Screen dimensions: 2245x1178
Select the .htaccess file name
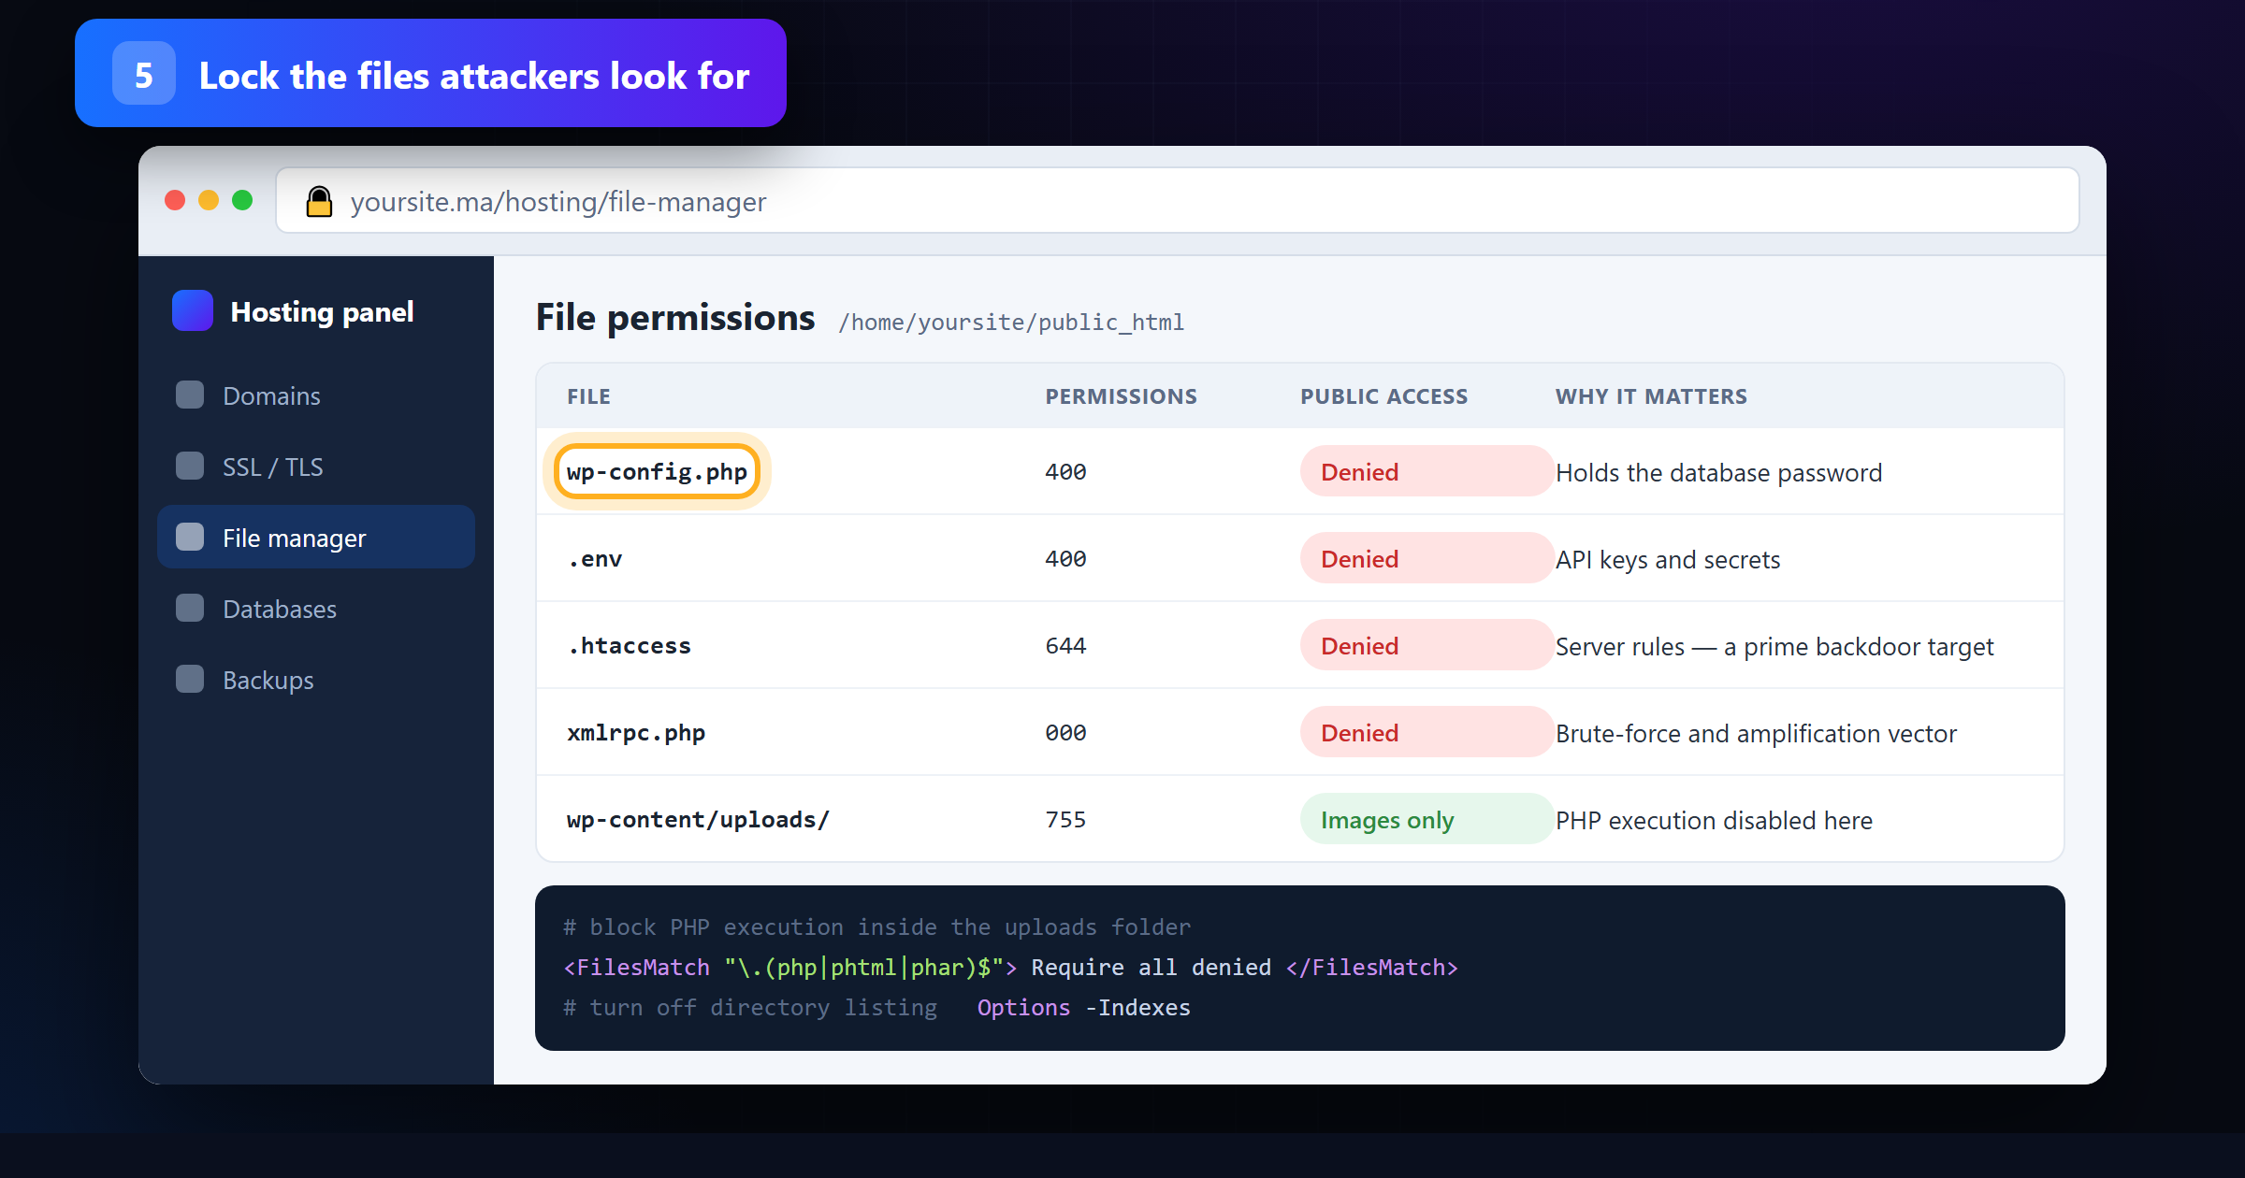click(630, 646)
